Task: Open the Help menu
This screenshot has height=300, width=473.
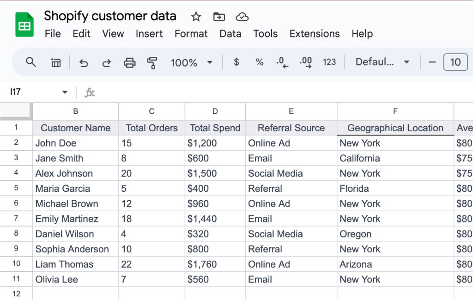Action: click(362, 33)
